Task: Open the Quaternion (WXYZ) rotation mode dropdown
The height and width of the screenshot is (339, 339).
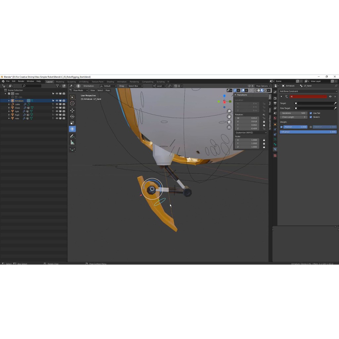Action: pos(251,132)
